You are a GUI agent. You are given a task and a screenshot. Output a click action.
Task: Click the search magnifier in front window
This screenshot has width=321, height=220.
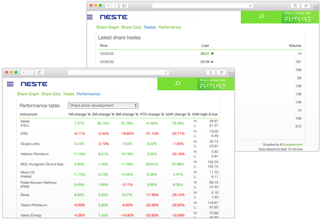177,84
